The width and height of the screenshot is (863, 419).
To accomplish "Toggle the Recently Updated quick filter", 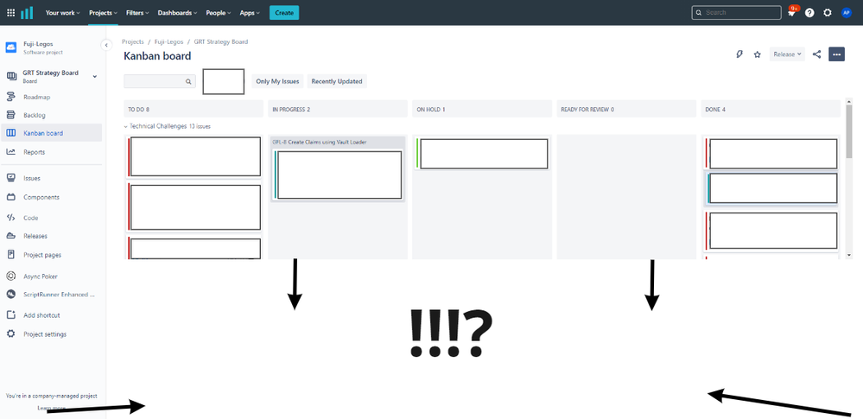I will [337, 81].
